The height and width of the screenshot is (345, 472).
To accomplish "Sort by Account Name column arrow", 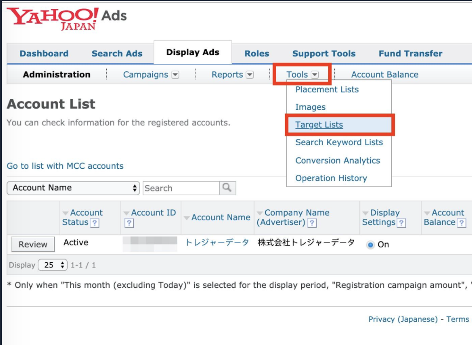I will tap(187, 218).
